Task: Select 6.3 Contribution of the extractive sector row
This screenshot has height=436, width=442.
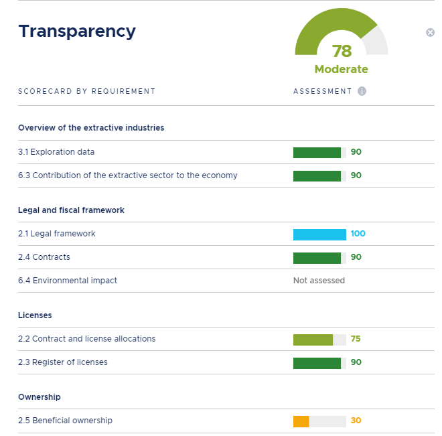Action: pyautogui.click(x=128, y=175)
